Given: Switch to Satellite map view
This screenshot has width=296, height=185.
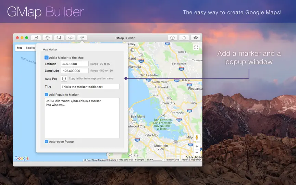Looking at the screenshot, I should (x=30, y=48).
